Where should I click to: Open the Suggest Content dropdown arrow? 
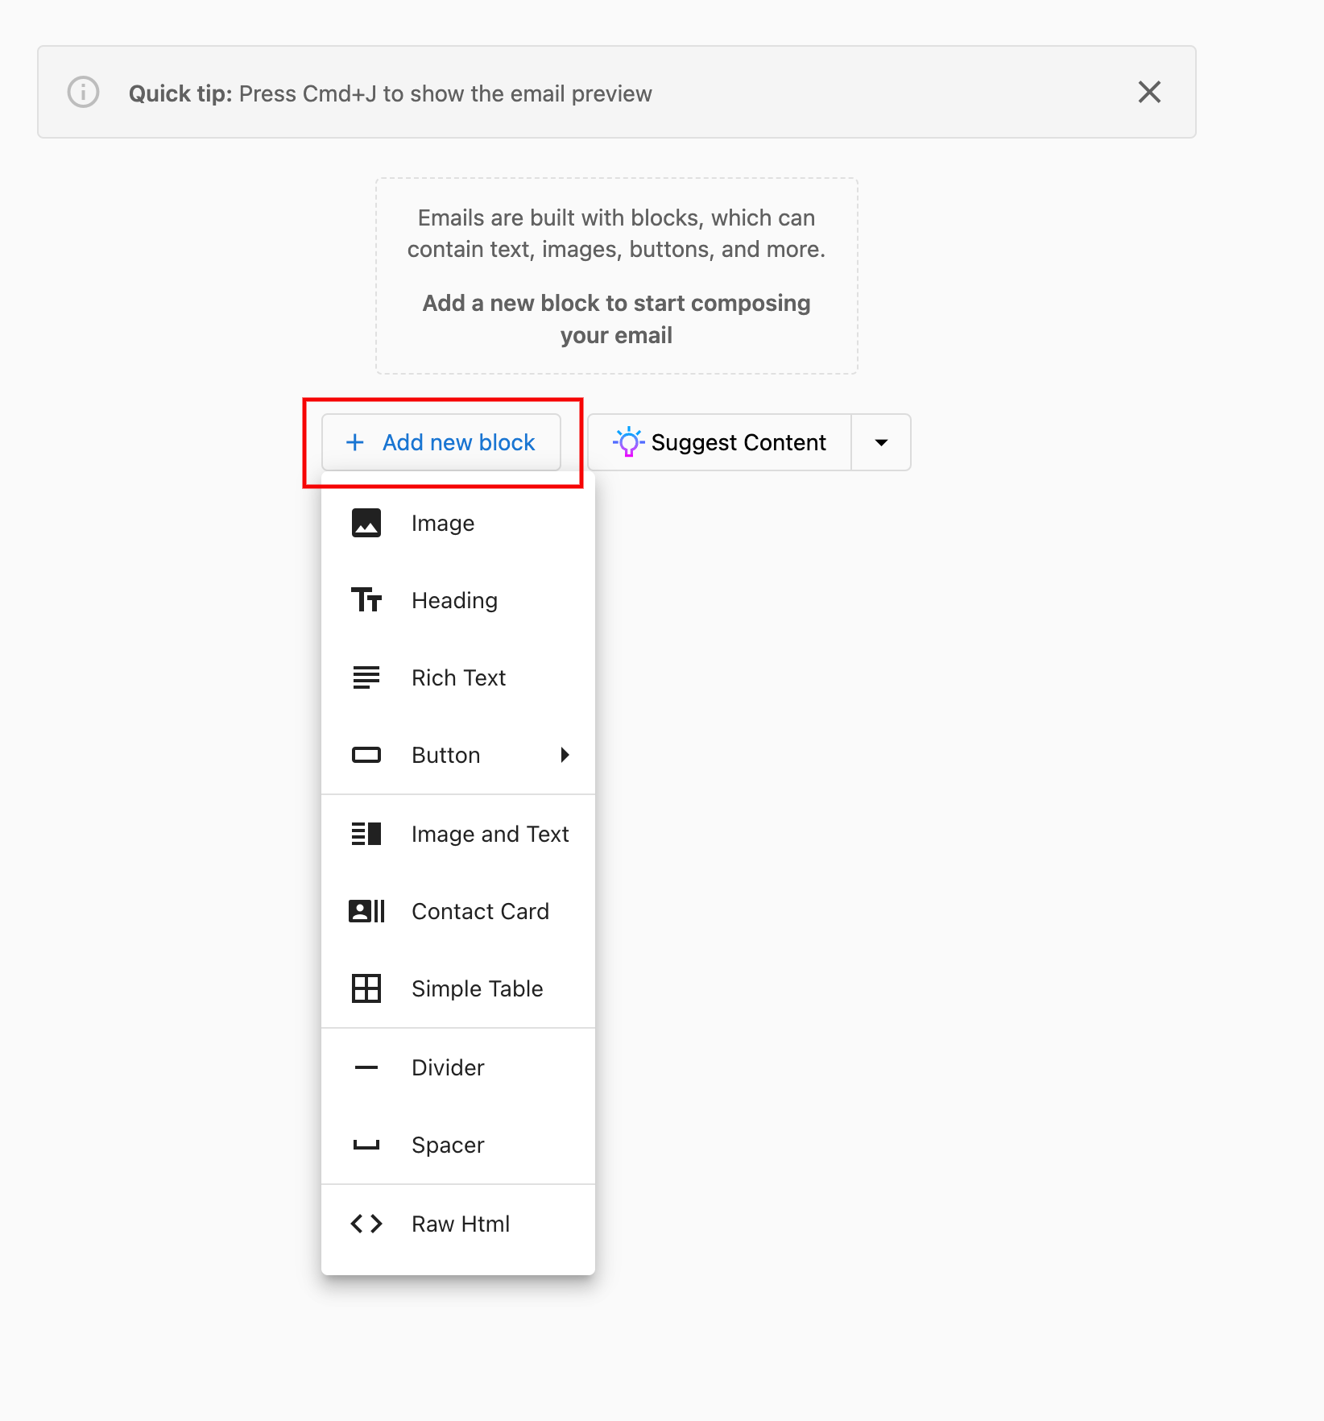click(x=881, y=442)
